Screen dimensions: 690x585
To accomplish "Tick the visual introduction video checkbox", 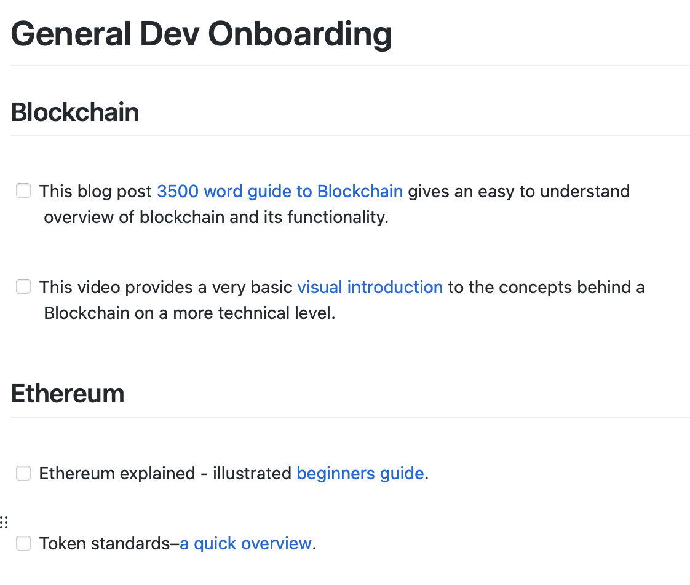I will tap(23, 286).
